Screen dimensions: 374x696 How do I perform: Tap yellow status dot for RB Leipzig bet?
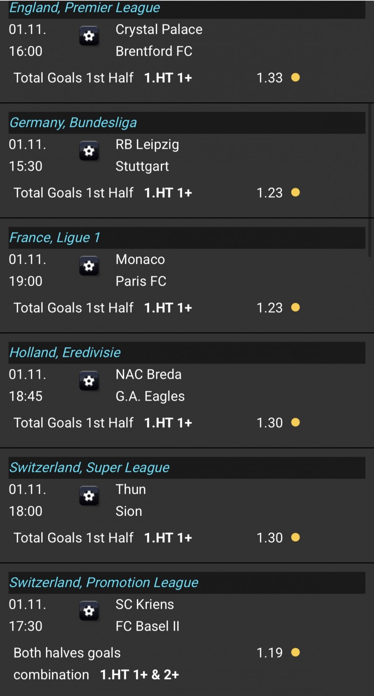[295, 192]
